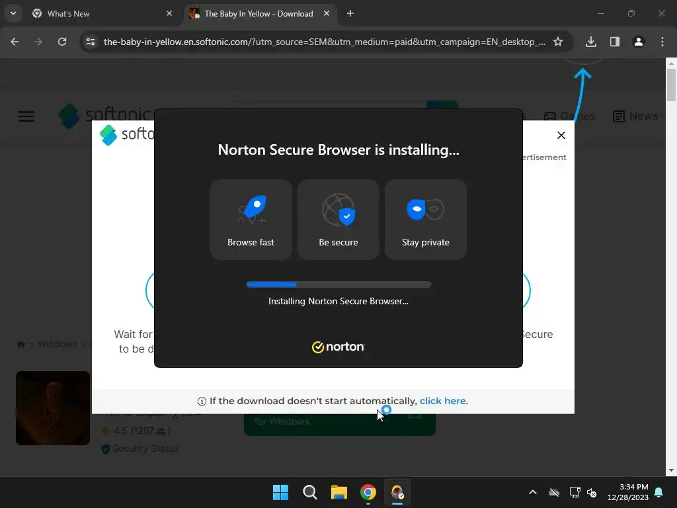
Task: Click the 'click here' download link
Action: (442, 401)
